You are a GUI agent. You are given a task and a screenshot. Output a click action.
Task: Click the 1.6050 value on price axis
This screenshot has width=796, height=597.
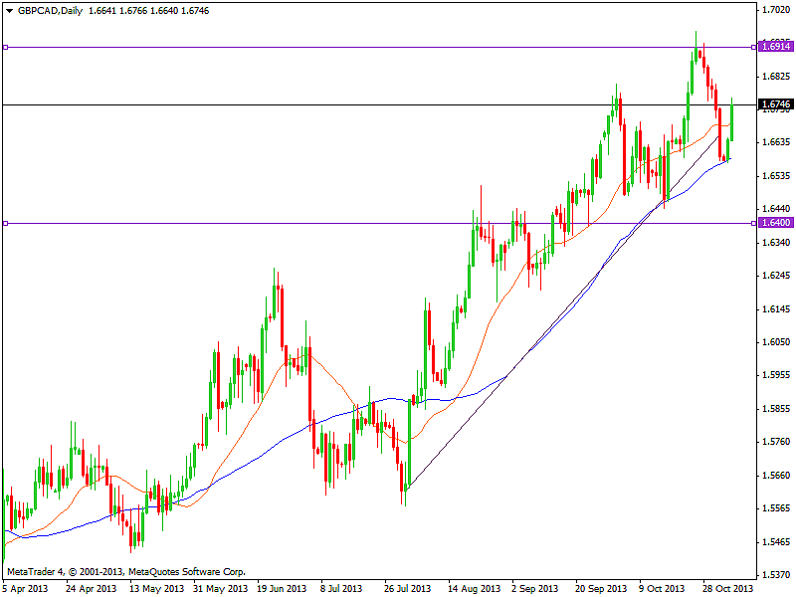(x=774, y=342)
